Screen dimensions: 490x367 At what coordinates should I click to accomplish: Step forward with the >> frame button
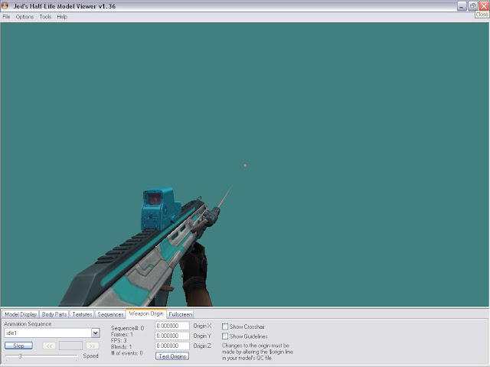point(92,346)
